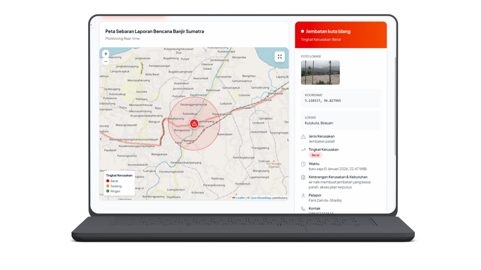Expand the Jembatan kuta blang header panel

point(341,35)
